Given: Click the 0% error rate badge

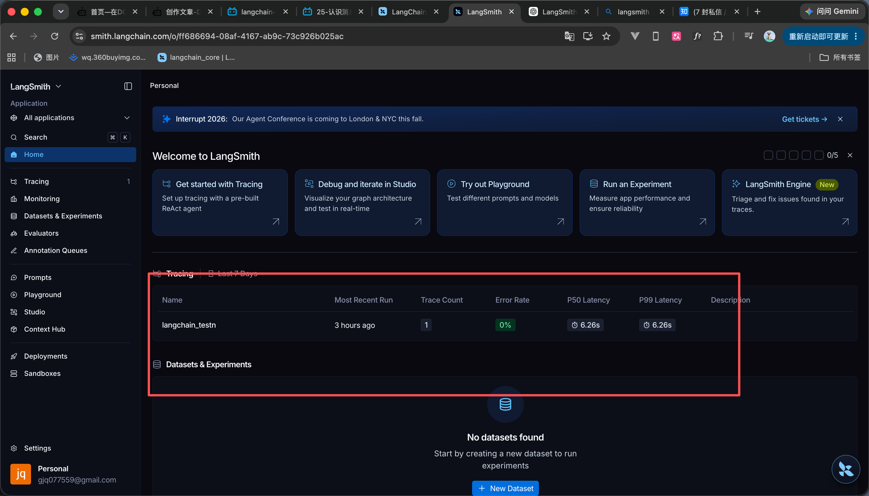Looking at the screenshot, I should click(x=505, y=325).
